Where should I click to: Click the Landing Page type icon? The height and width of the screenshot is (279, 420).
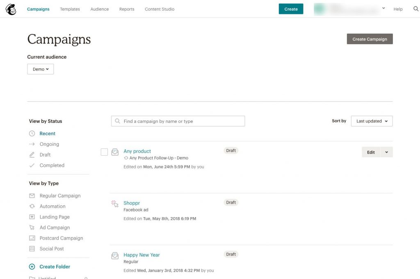pos(32,217)
